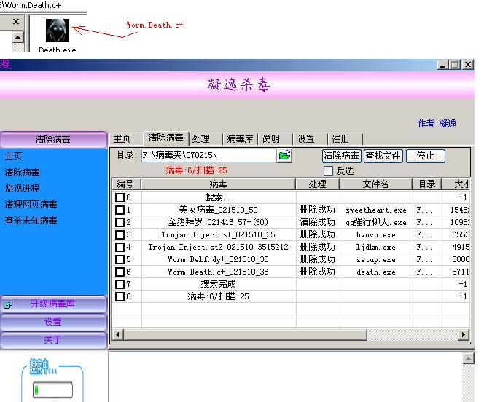The image size is (484, 402).
Task: Open 主页 in the blue sidebar
Action: (13, 157)
